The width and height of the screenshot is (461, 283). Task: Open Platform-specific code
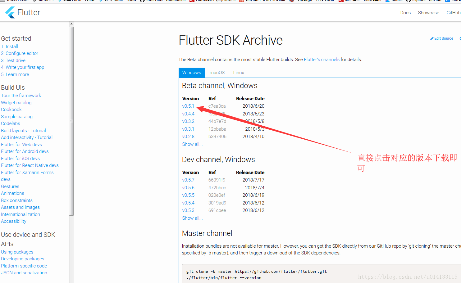(x=24, y=266)
